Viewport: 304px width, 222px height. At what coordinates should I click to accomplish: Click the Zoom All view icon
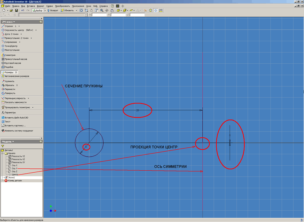81,10
